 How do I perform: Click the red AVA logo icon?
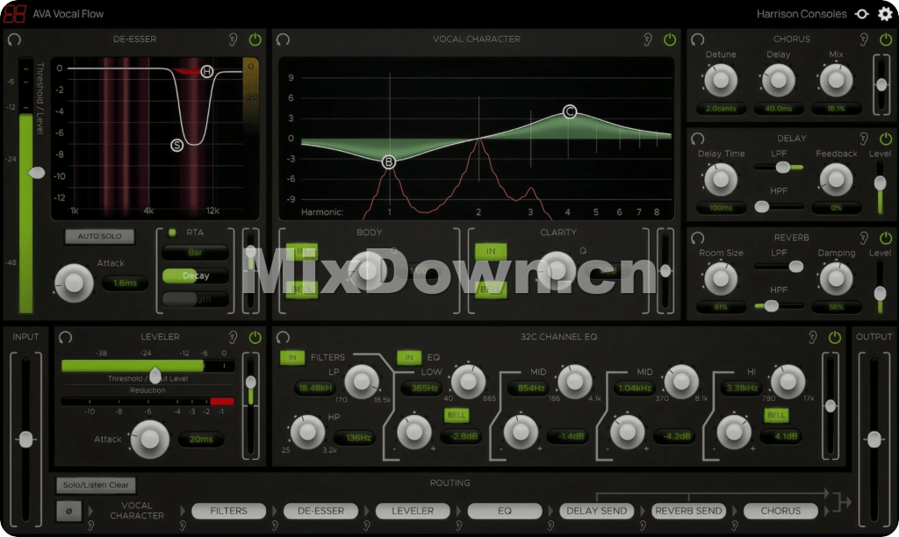coord(14,14)
